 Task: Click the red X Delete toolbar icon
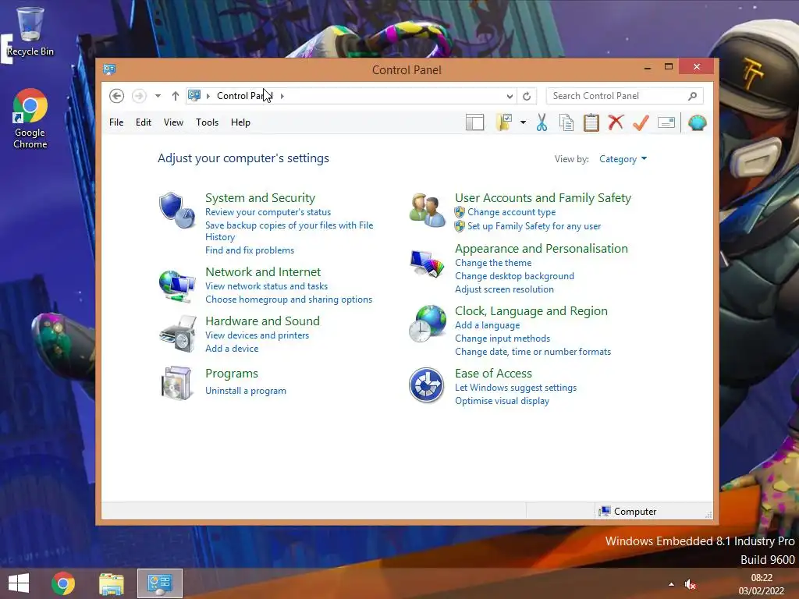click(616, 122)
